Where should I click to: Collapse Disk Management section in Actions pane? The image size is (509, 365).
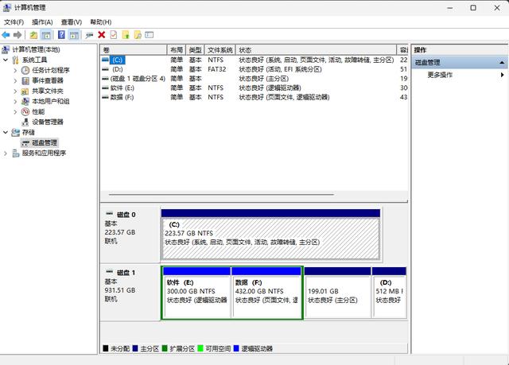click(502, 62)
